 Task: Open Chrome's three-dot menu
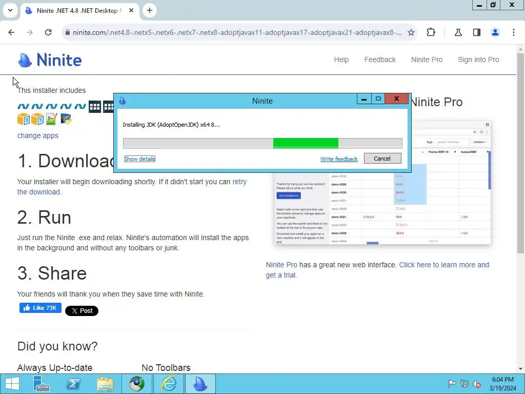tap(514, 32)
